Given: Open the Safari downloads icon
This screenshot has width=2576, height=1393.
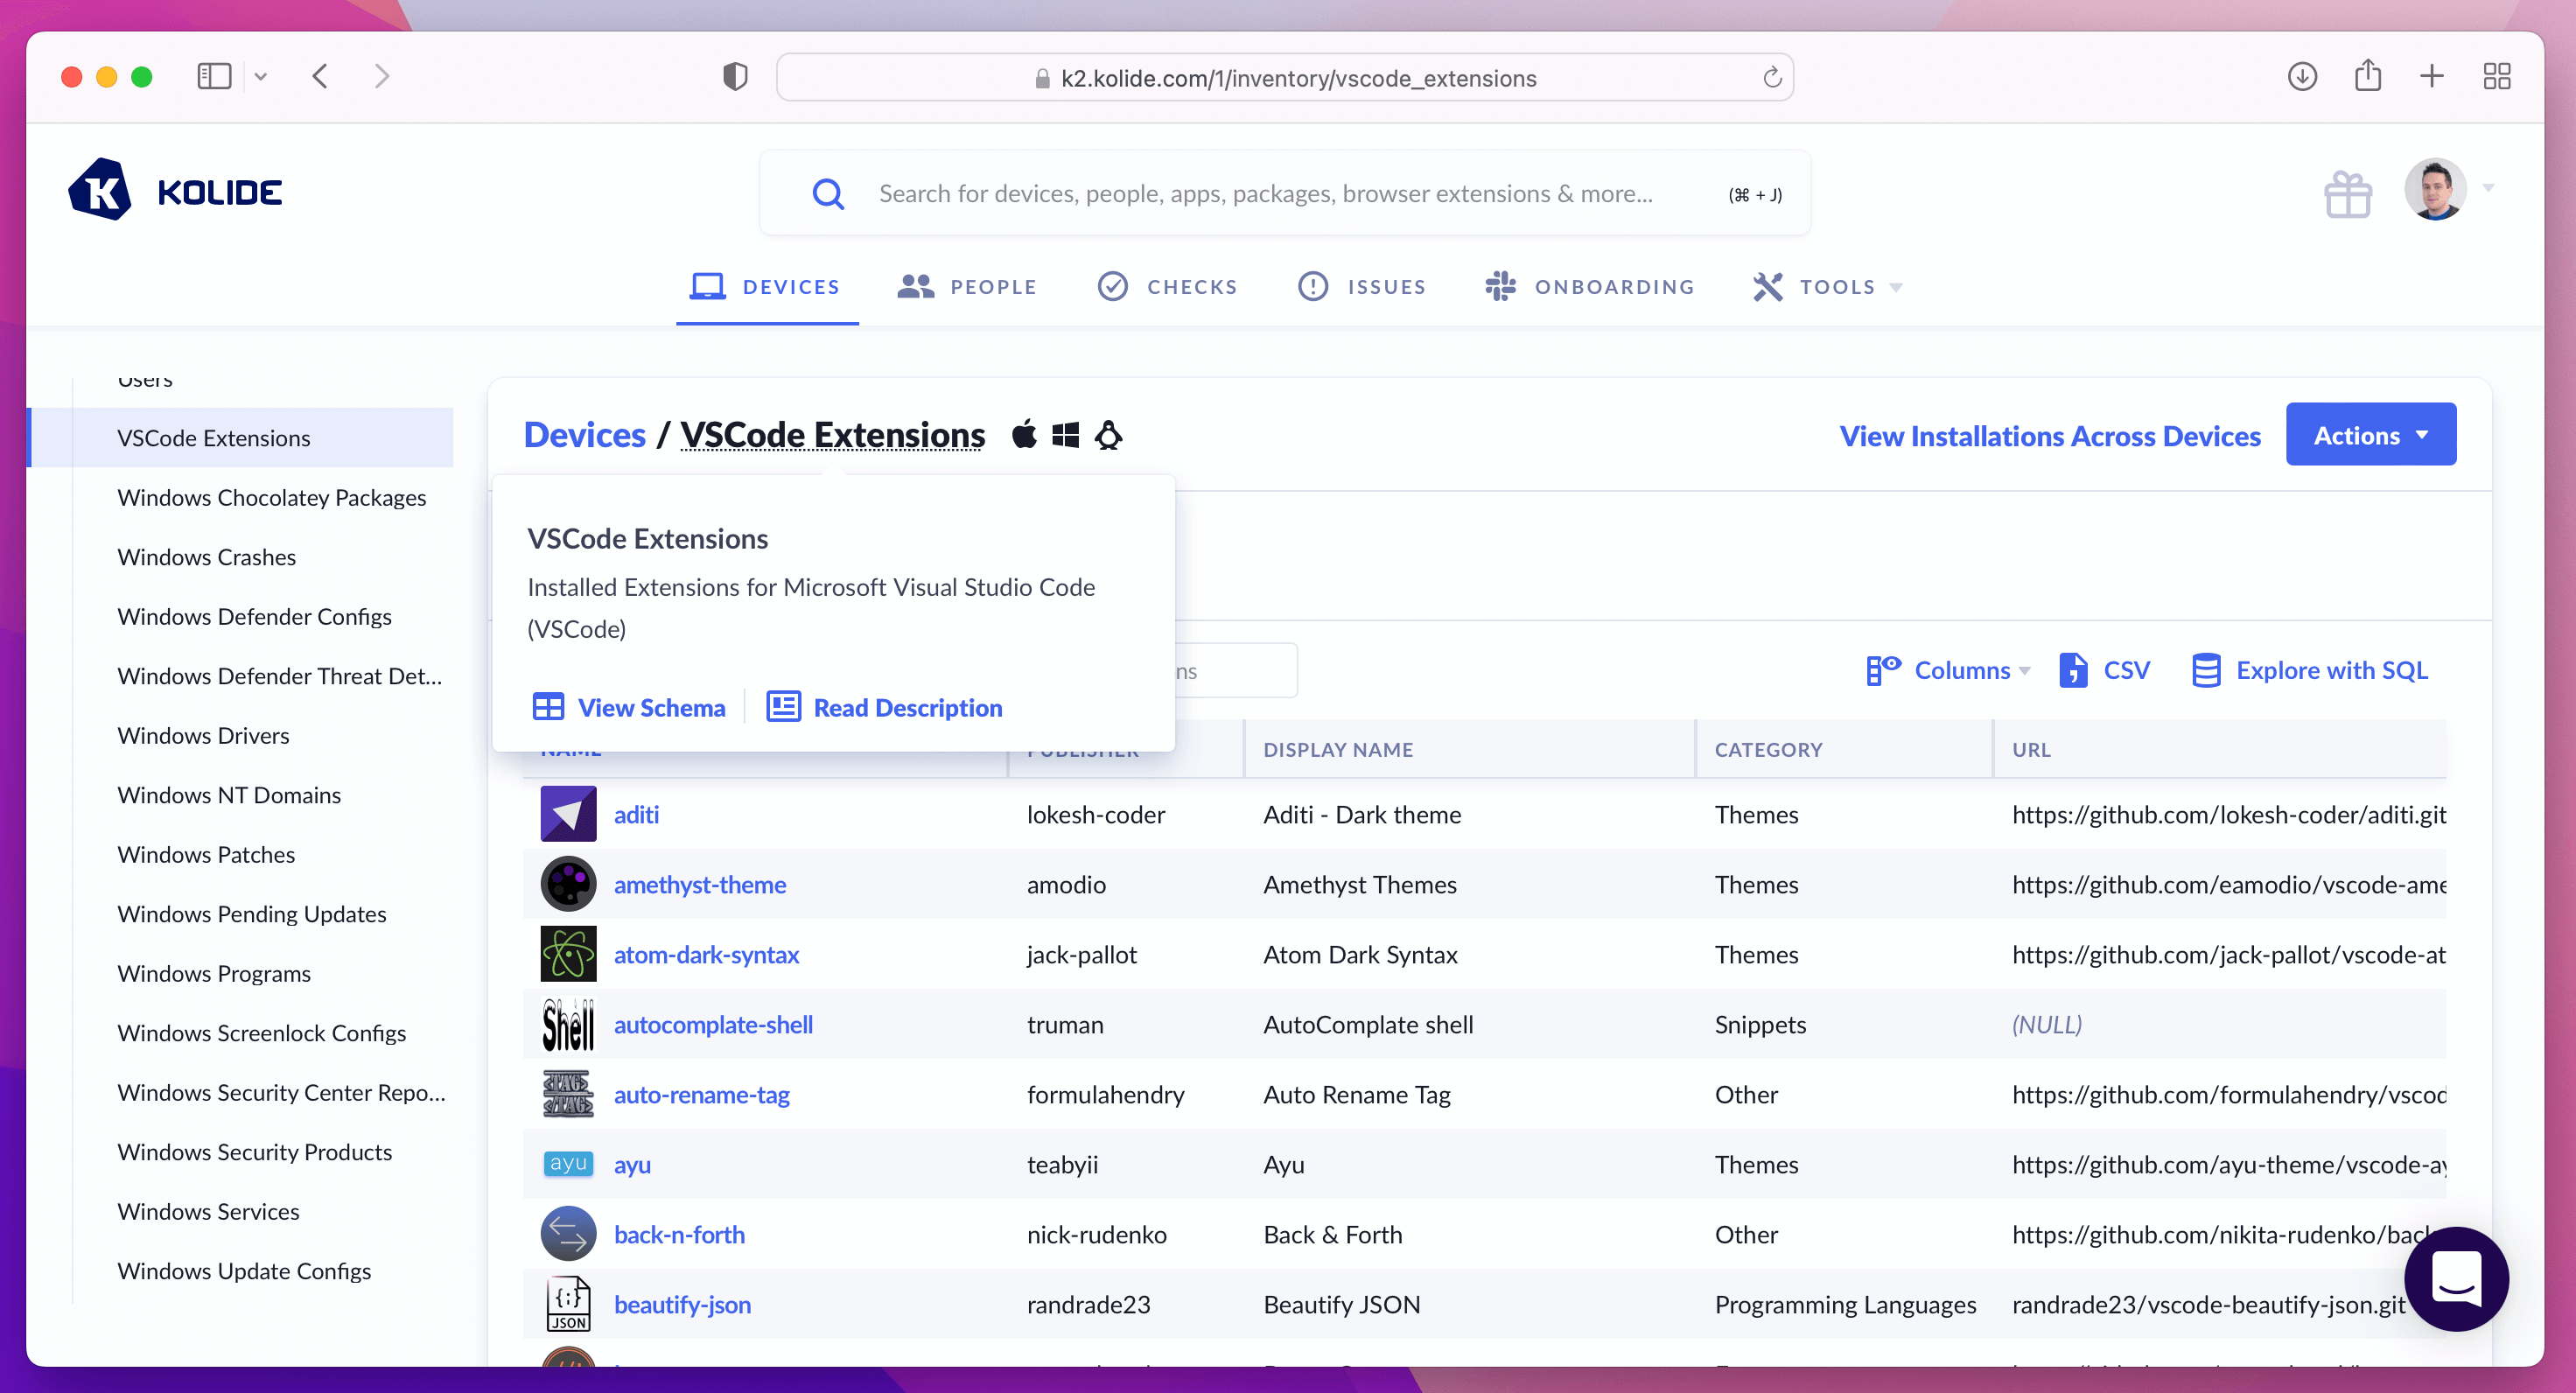Looking at the screenshot, I should click(2302, 76).
